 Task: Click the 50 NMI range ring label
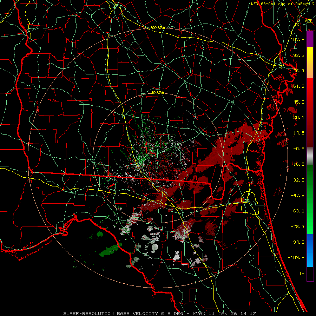click(158, 93)
